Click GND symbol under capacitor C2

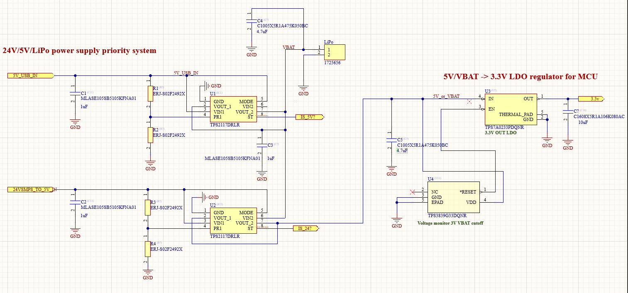point(75,232)
